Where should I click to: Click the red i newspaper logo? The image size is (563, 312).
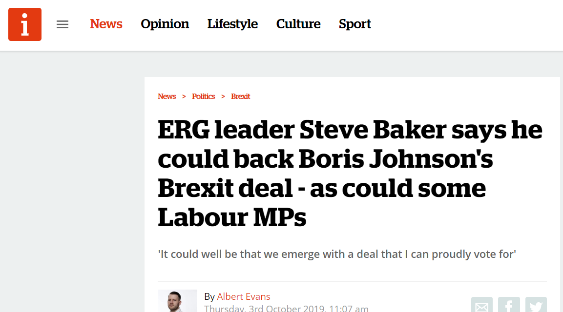tap(25, 24)
